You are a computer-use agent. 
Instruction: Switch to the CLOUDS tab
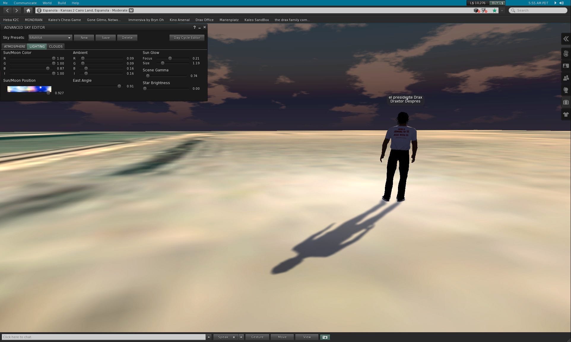55,46
